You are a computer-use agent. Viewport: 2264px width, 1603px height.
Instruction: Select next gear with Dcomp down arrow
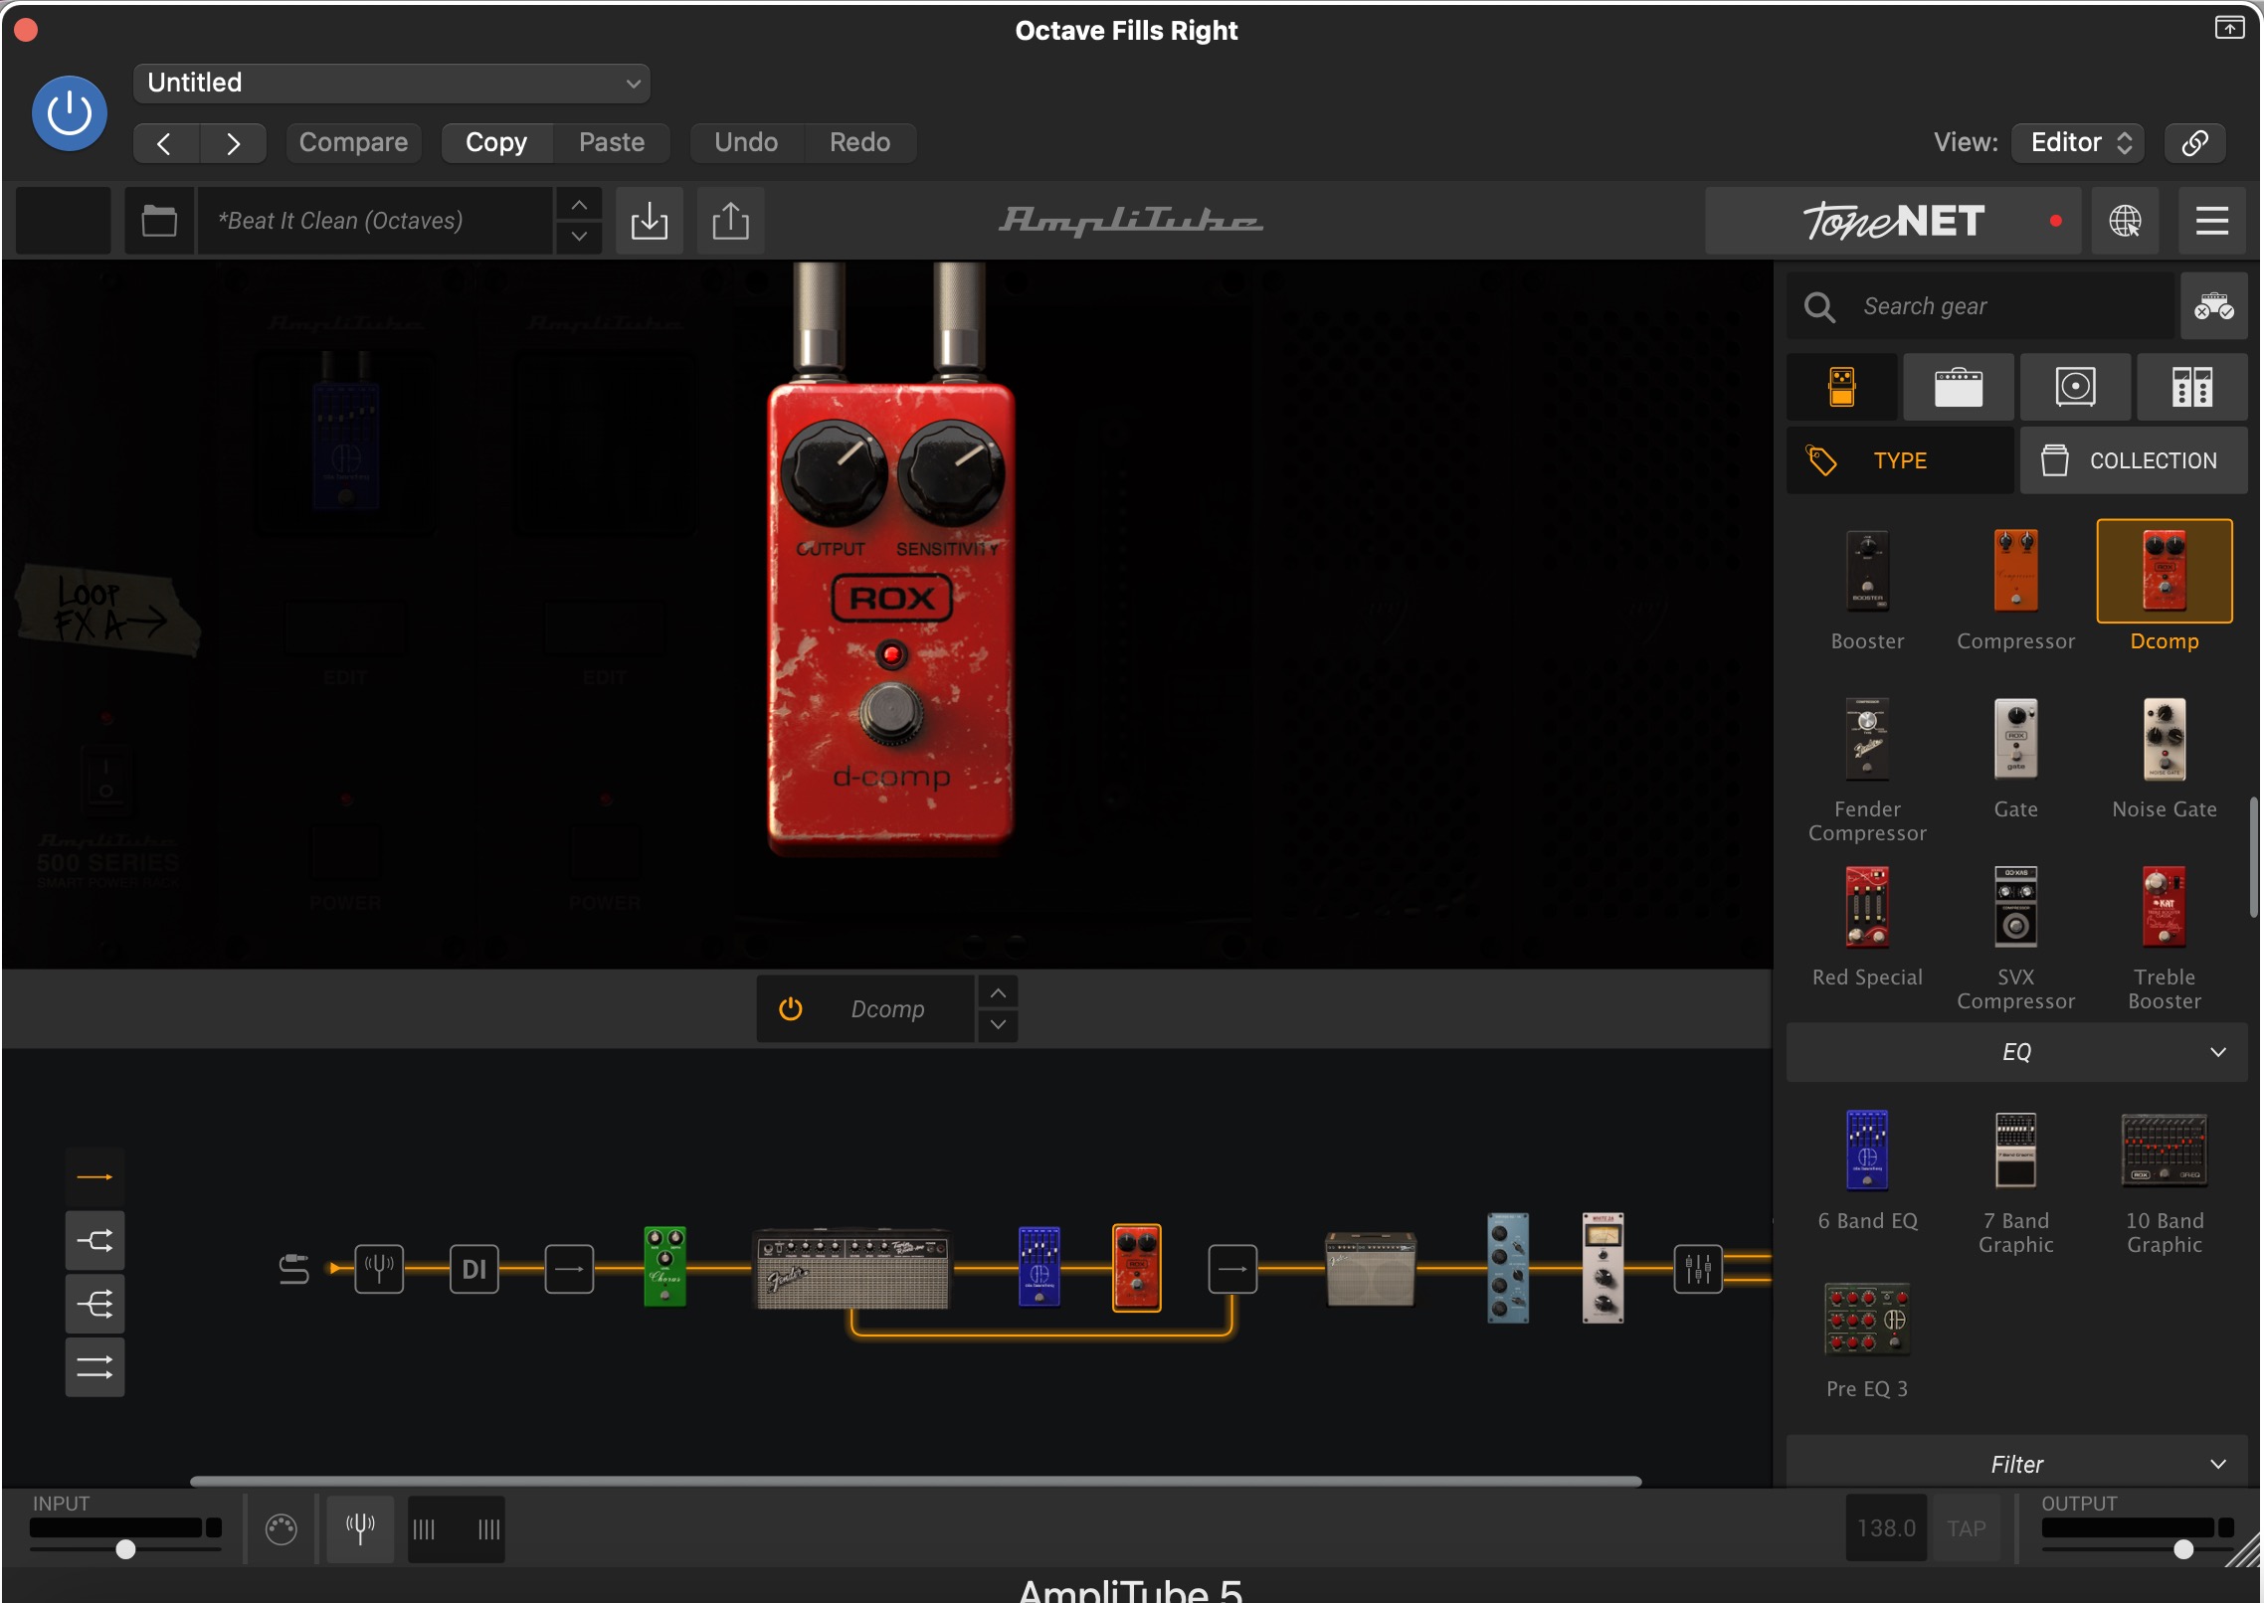(998, 1025)
